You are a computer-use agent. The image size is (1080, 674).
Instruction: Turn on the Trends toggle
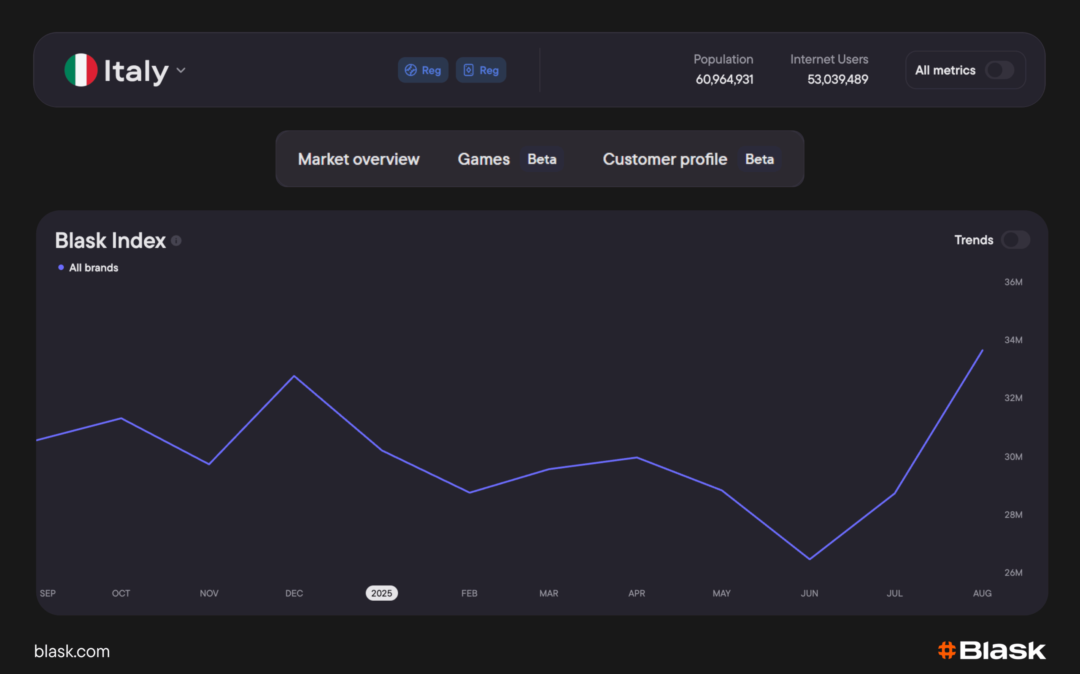coord(1015,240)
